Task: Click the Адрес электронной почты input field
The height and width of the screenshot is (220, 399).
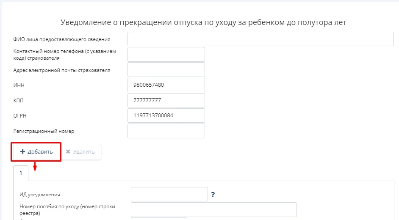Action: pos(166,70)
